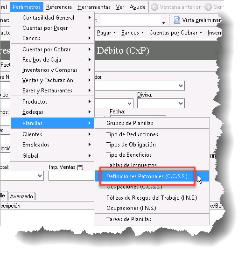Open the Ayuda menu
This screenshot has width=252, height=265.
pyautogui.click(x=137, y=7)
